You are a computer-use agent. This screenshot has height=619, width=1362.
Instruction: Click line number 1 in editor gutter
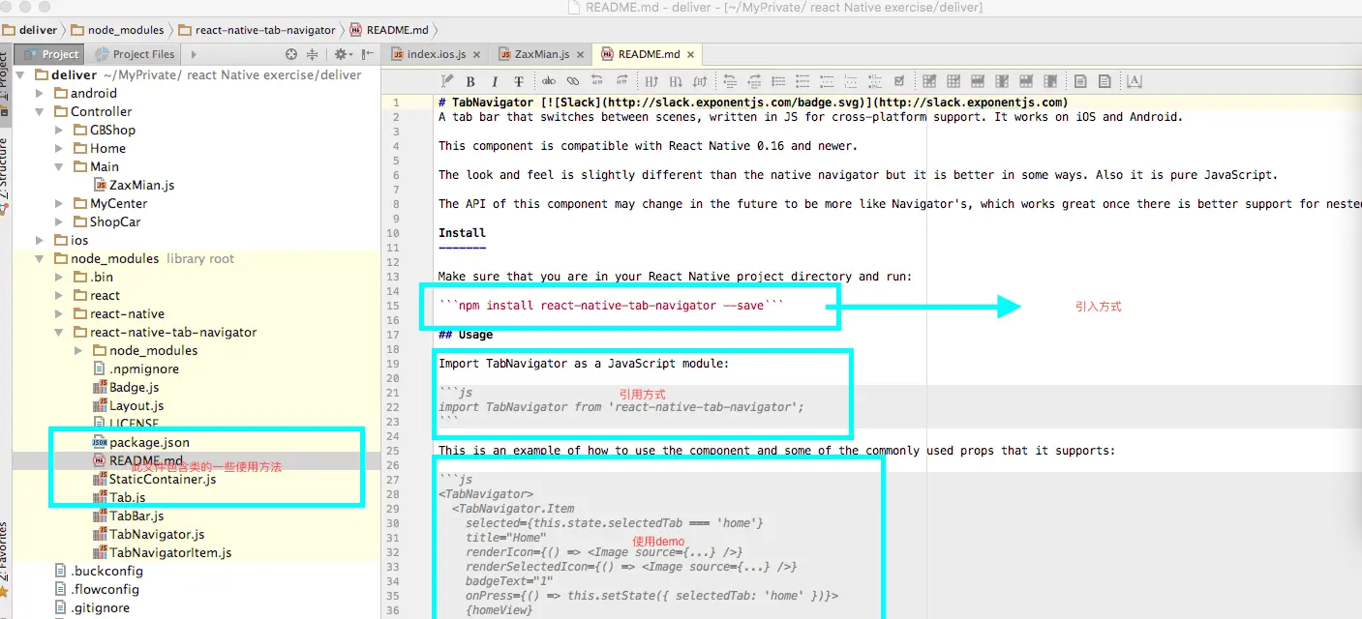click(x=396, y=103)
